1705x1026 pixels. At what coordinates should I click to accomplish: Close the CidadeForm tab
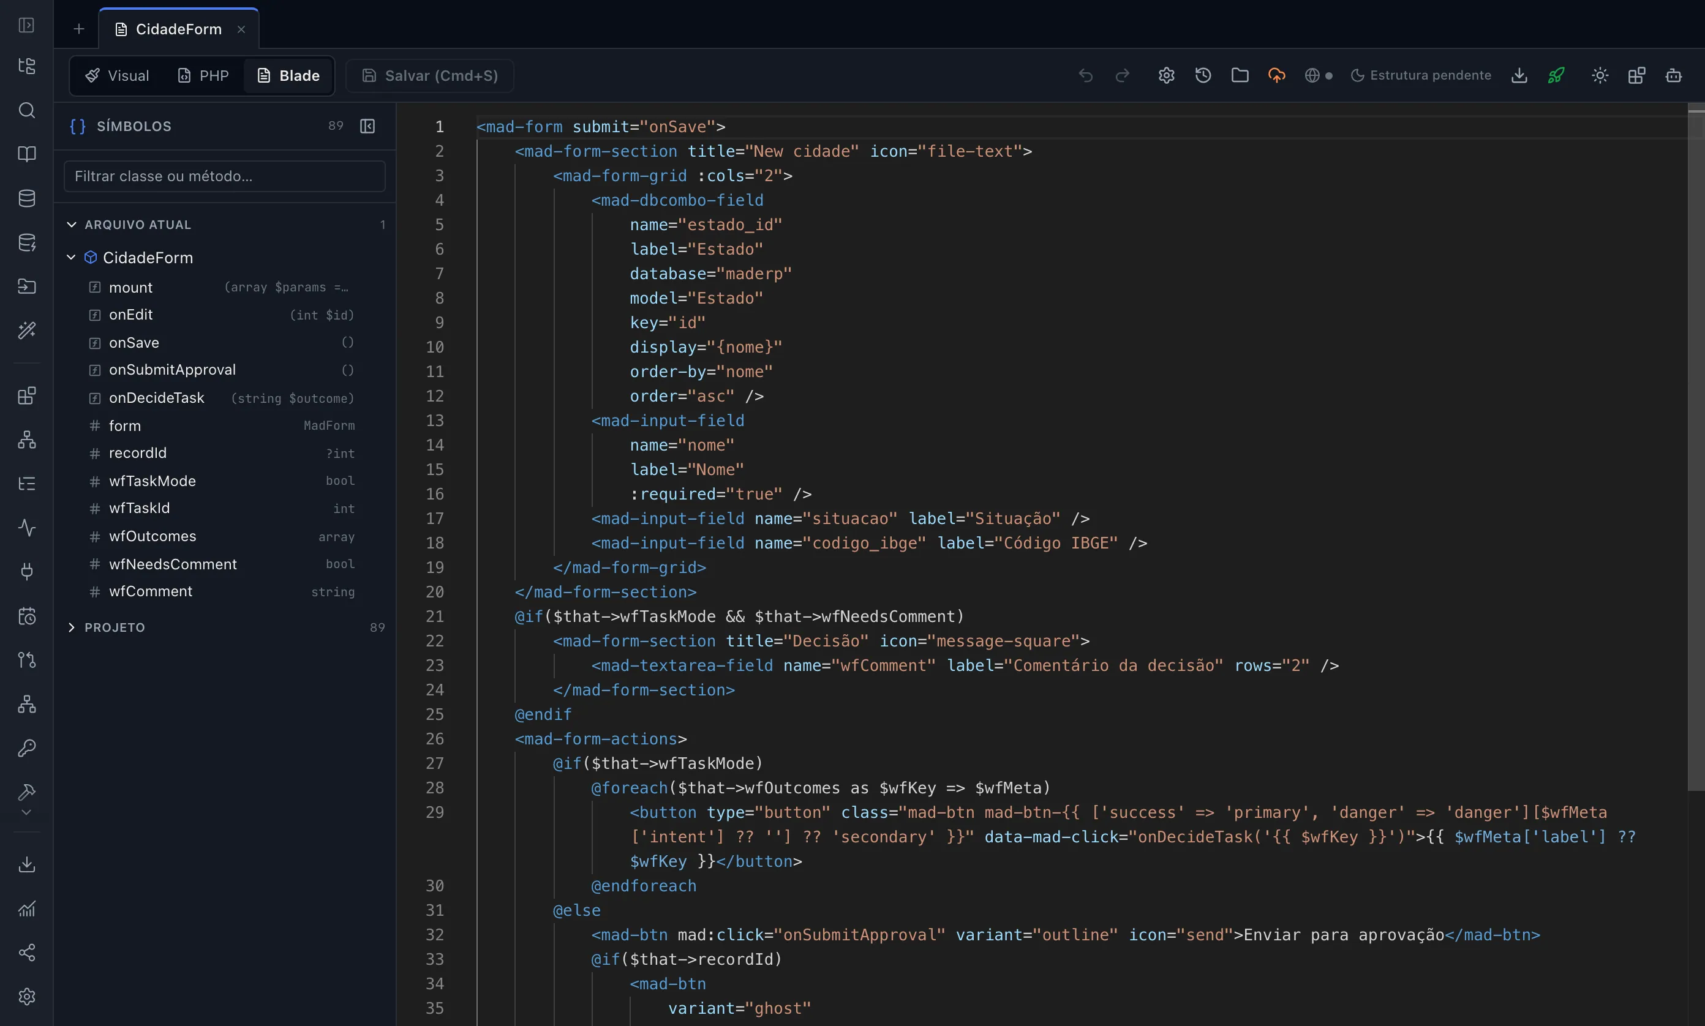point(241,29)
